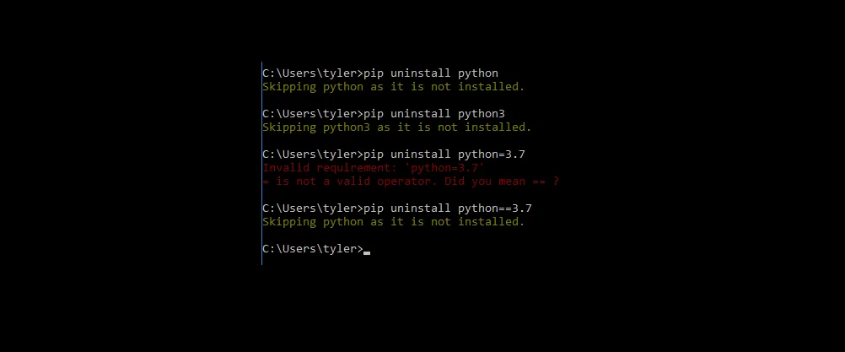Click the blue vertical line at the terminal's left edge
The height and width of the screenshot is (352, 845).
click(262, 163)
